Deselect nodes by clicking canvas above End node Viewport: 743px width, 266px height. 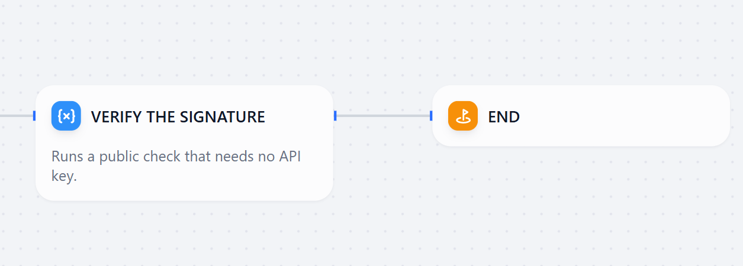pyautogui.click(x=580, y=41)
